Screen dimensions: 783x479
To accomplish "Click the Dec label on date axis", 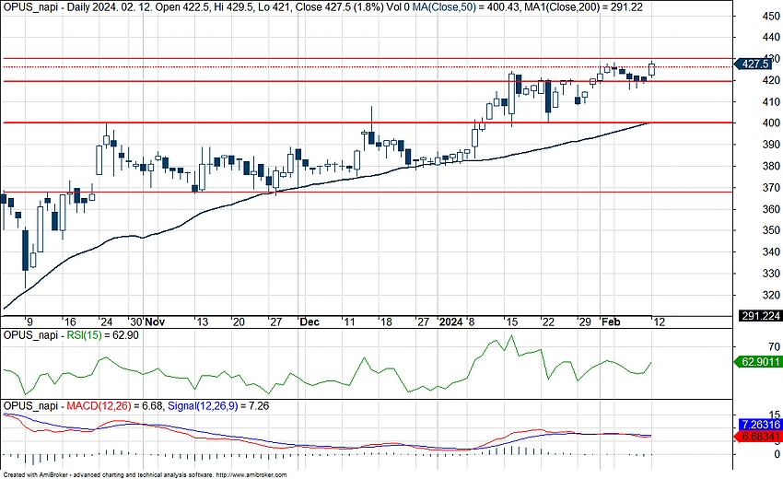I will [310, 322].
